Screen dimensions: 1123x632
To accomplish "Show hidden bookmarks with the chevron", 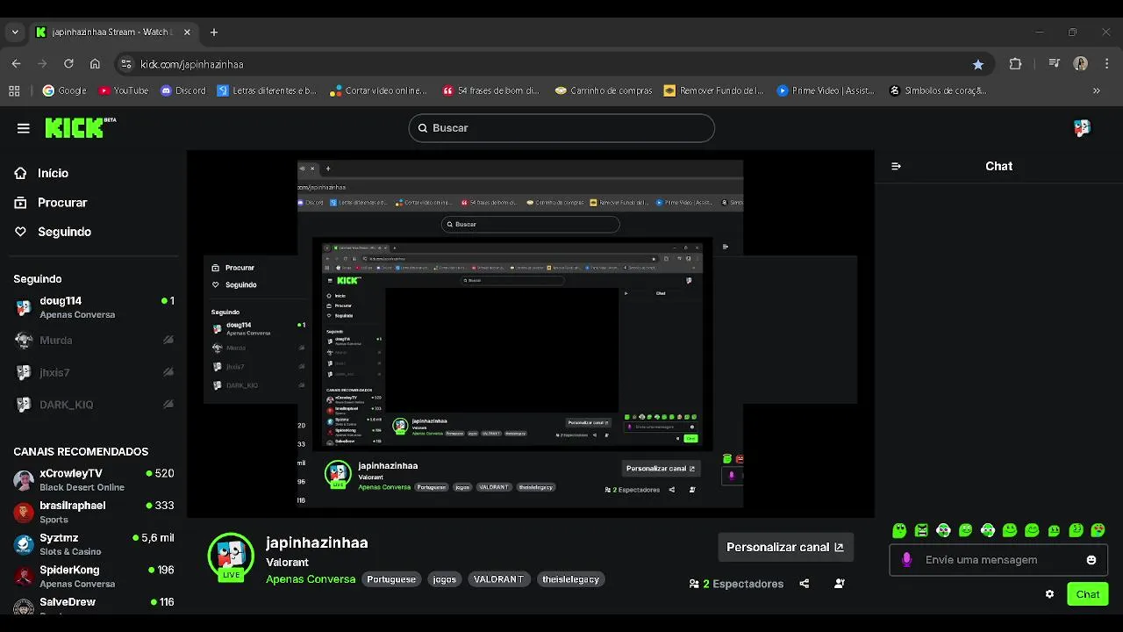I will 1096,90.
